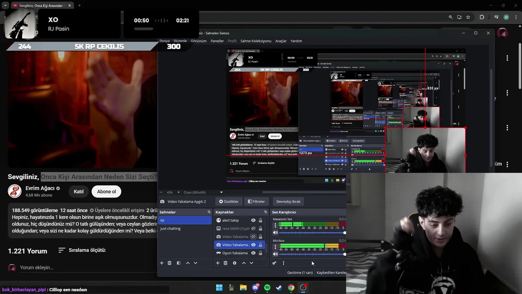The image size is (522, 294).
Task: Open the Paneller menu in OBS
Action: click(x=217, y=41)
